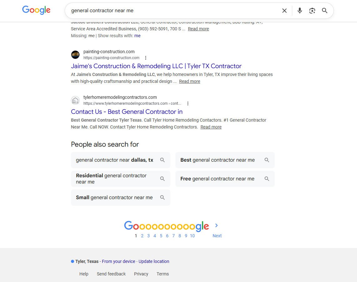Open 'Jaime's Construction & Remodeling LLC' result link
Image resolution: width=357 pixels, height=282 pixels.
click(x=156, y=66)
